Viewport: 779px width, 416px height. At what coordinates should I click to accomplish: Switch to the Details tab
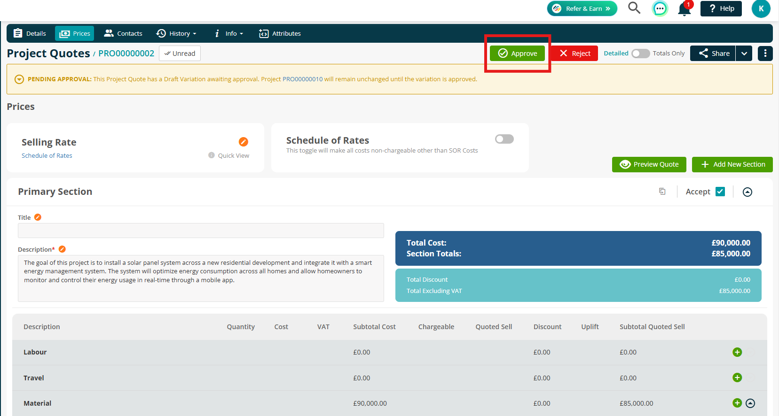30,33
